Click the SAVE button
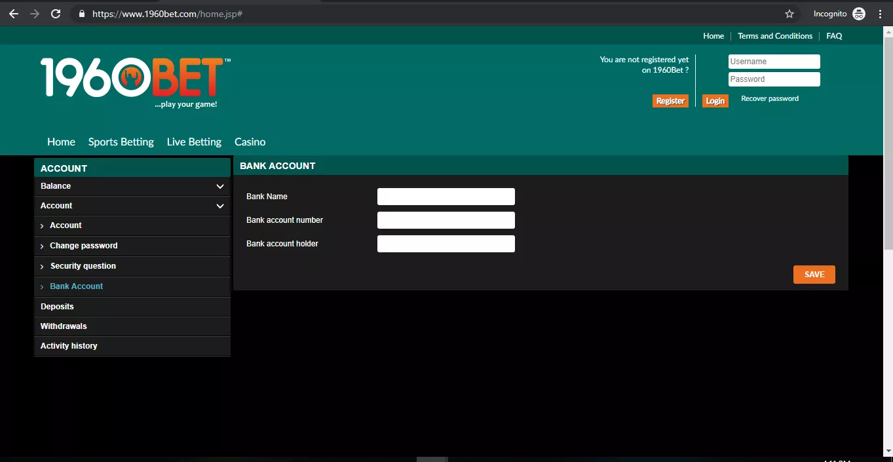Image resolution: width=893 pixels, height=462 pixels. (814, 275)
